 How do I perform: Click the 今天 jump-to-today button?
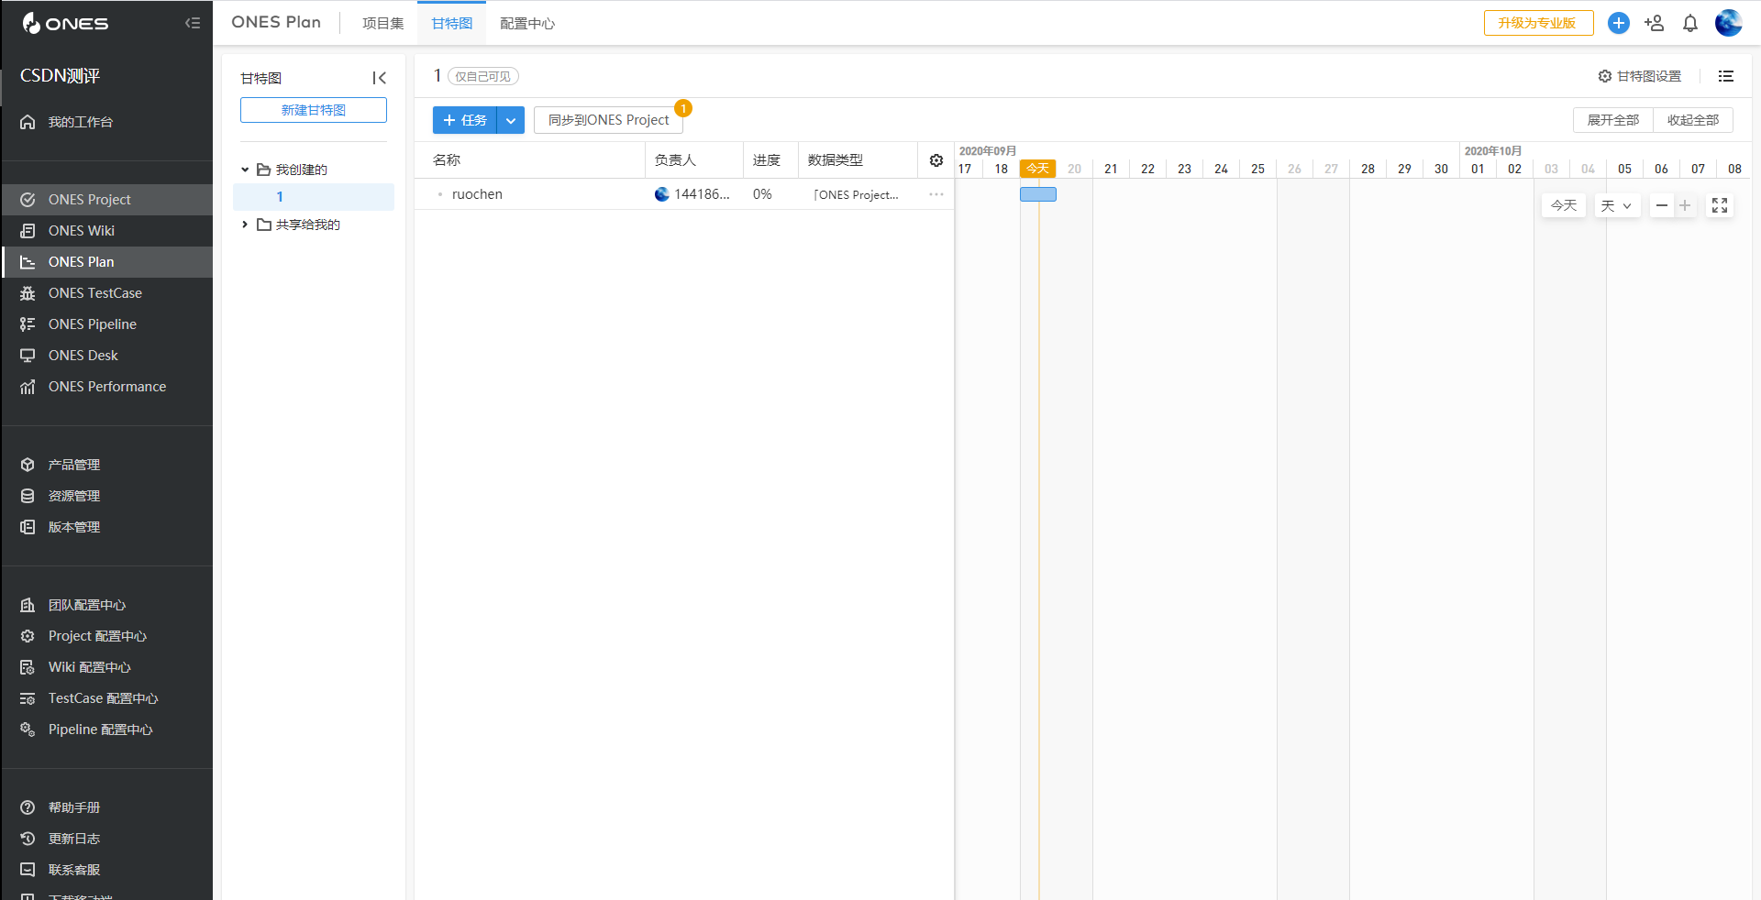click(x=1564, y=205)
